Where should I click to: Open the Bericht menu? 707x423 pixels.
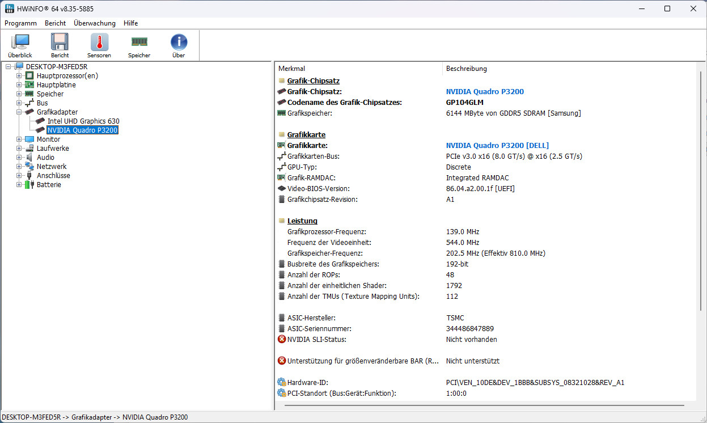click(x=56, y=23)
